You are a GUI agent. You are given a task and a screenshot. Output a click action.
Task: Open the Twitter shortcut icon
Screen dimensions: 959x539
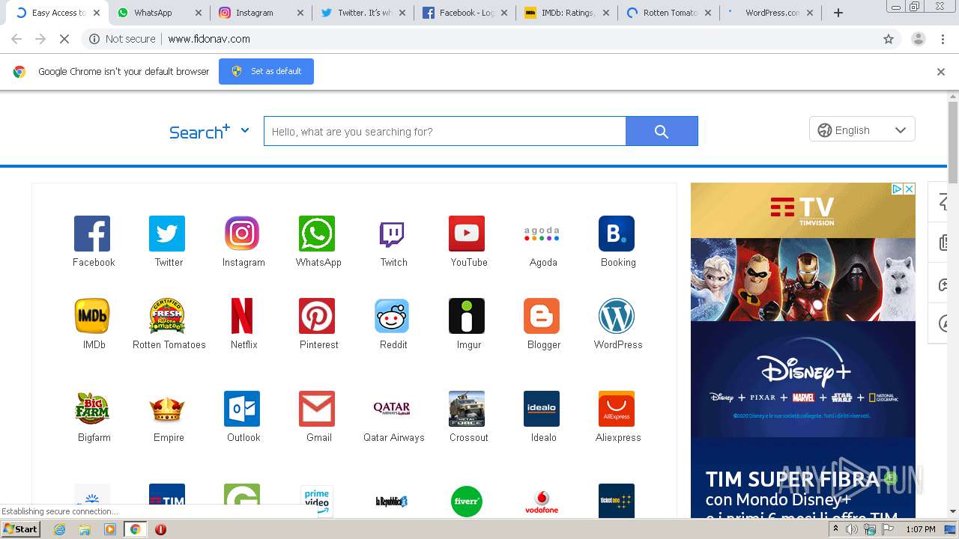tap(167, 234)
